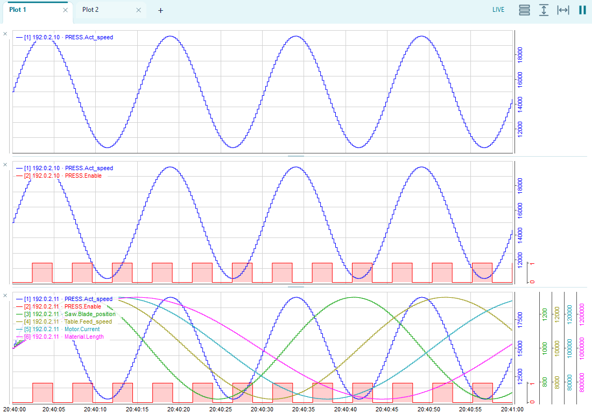592x420 pixels.
Task: Click the 20:40:00 time axis label
Action: tap(15, 409)
